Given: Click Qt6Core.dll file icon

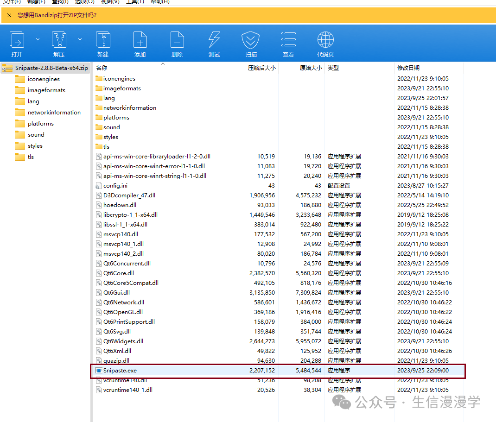Looking at the screenshot, I should pos(99,273).
